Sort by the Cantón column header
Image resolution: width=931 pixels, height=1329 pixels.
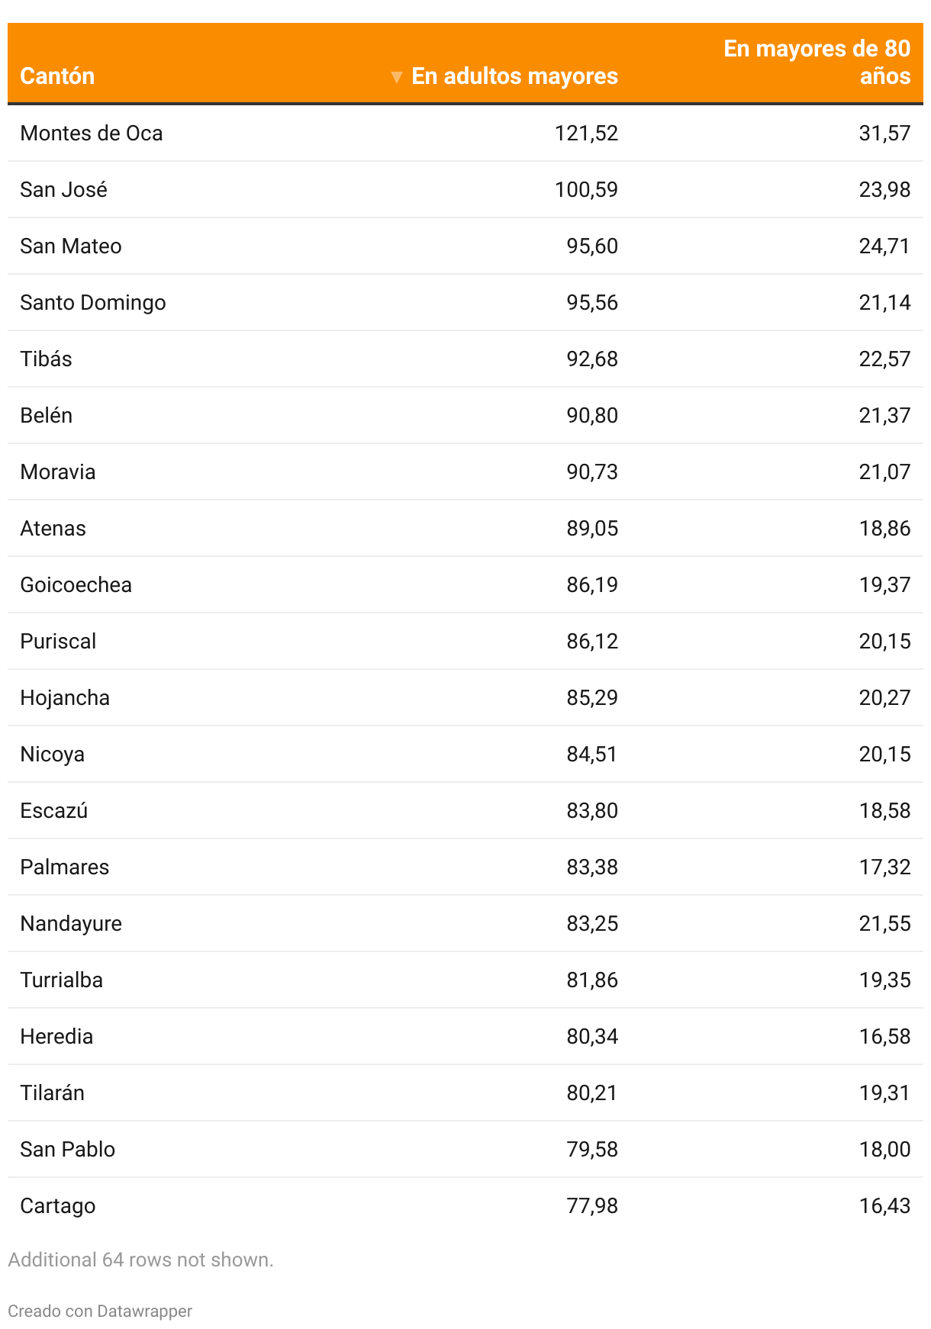[57, 76]
